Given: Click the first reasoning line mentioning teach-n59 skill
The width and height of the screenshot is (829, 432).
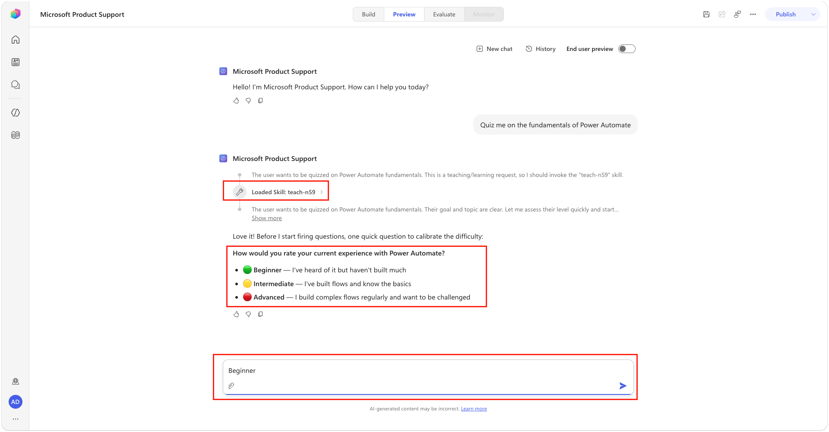Looking at the screenshot, I should [x=437, y=175].
